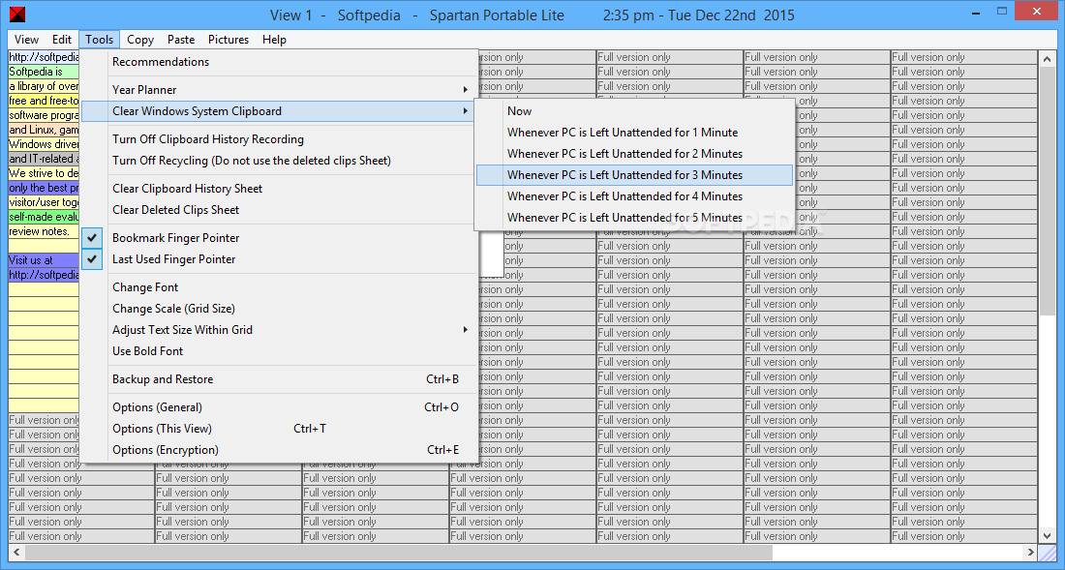Select the 'We strive to de' cell
1065x570 pixels.
[44, 173]
